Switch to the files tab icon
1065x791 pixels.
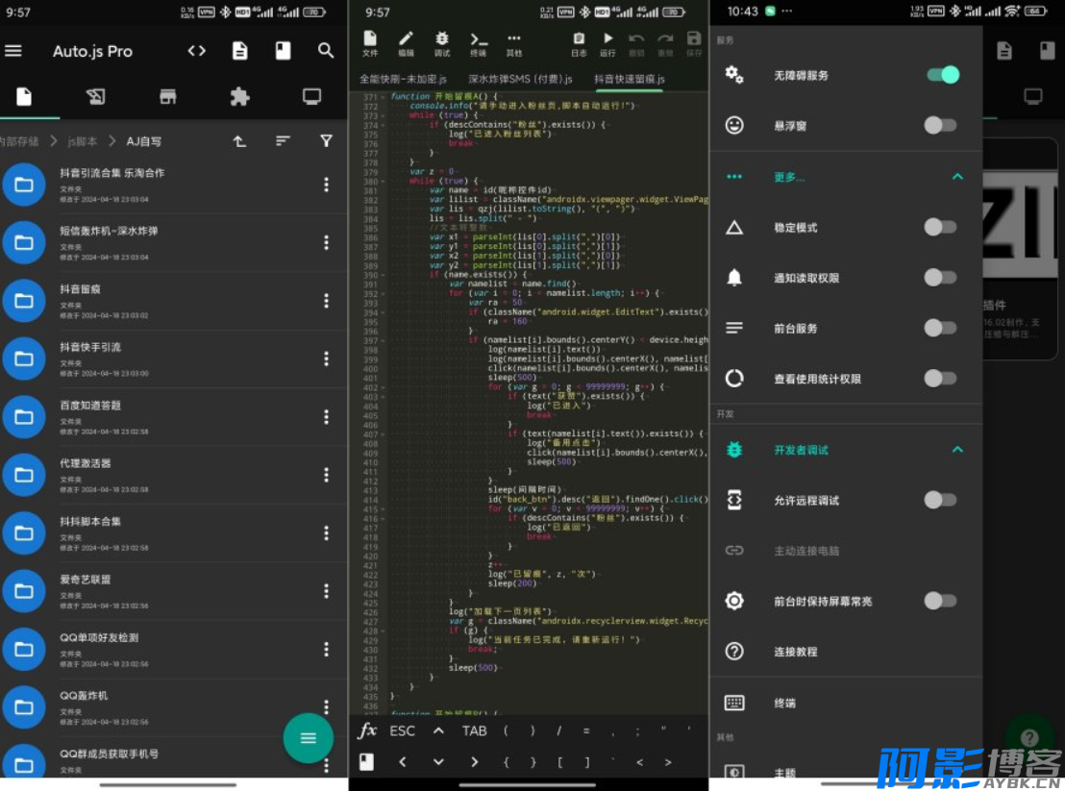[24, 97]
